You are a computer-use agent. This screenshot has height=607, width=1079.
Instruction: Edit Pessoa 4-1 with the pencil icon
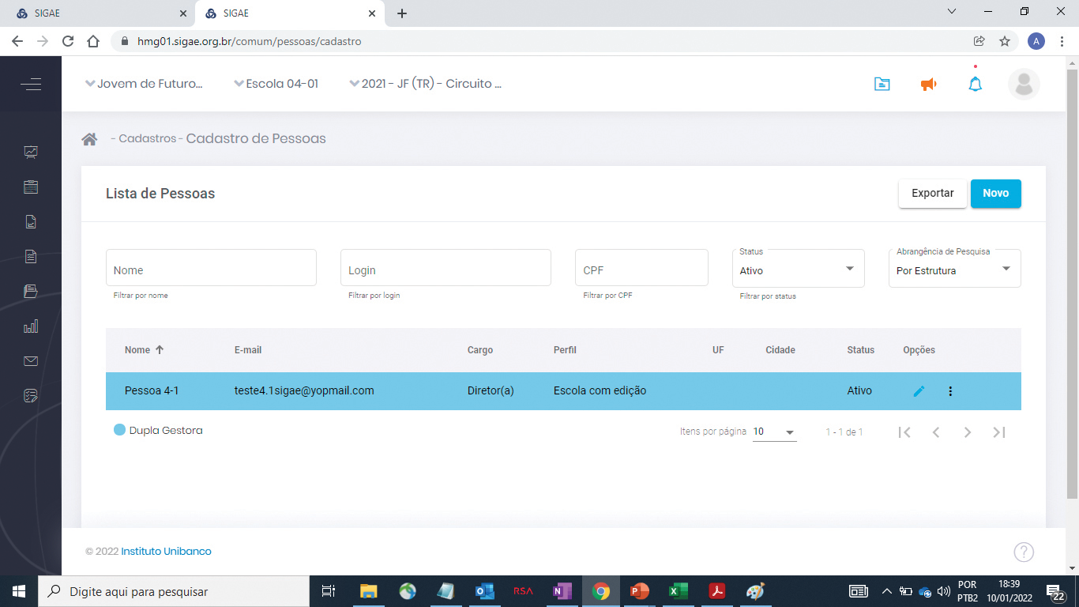tap(919, 391)
